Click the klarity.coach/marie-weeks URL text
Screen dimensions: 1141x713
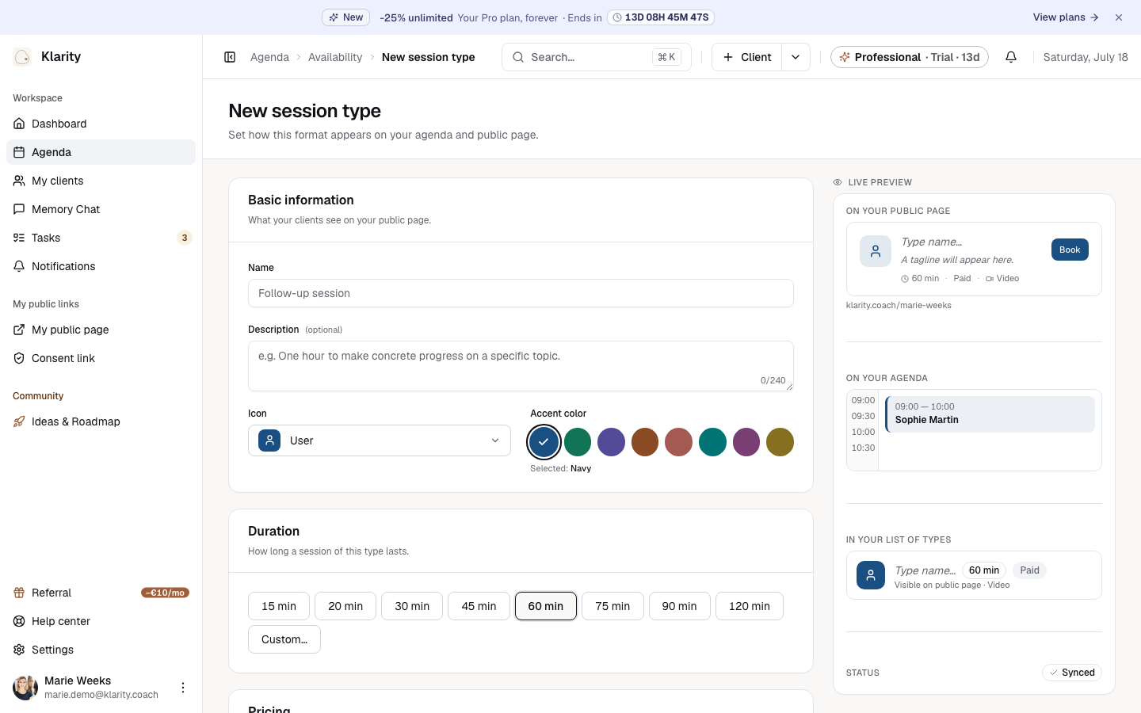(x=899, y=305)
